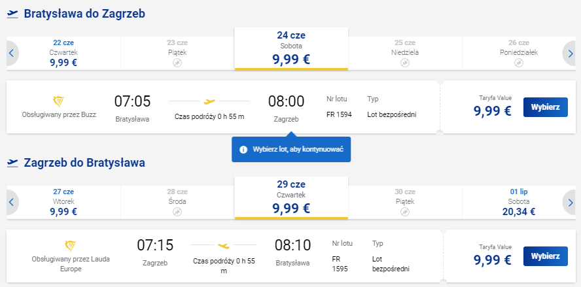Click info icon in Wybierz lot tooltip
The width and height of the screenshot is (581, 287).
point(243,150)
